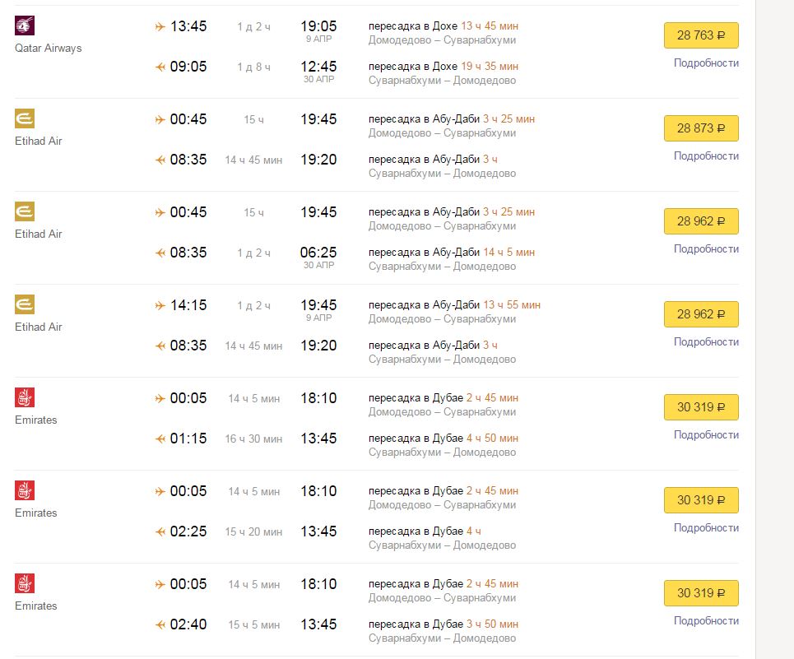The width and height of the screenshot is (794, 659).
Task: Open Подробности for the 02:25 Emirates return option
Action: point(706,528)
